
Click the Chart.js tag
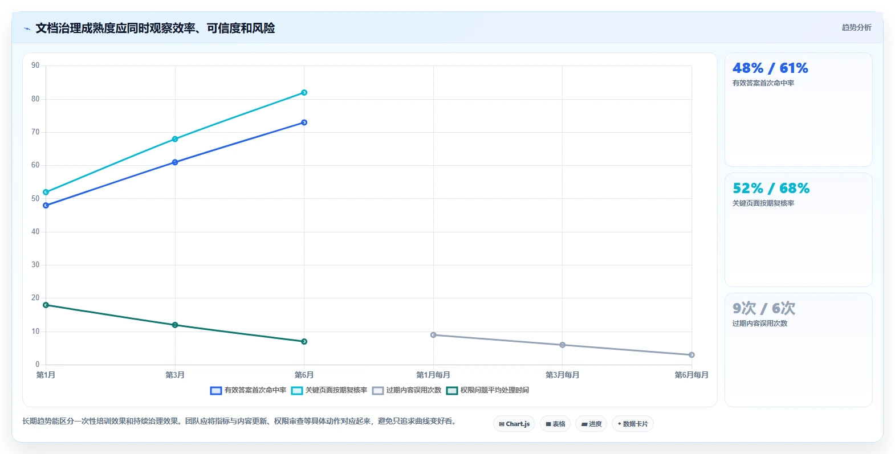pos(514,424)
